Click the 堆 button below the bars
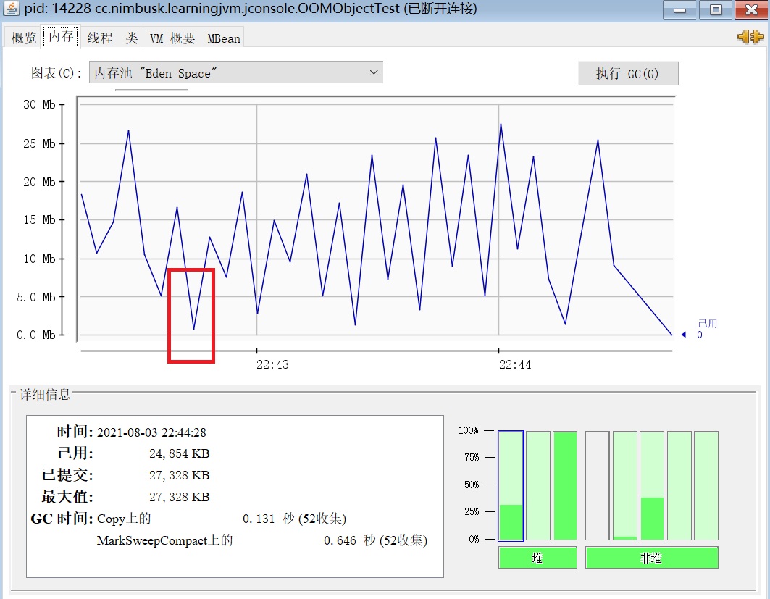Viewport: 770px width, 599px height. coord(537,558)
